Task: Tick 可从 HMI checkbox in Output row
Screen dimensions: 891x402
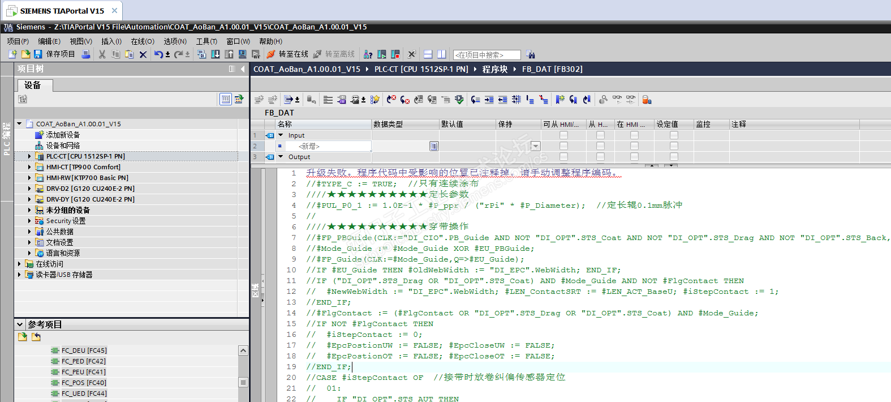Action: (x=563, y=157)
